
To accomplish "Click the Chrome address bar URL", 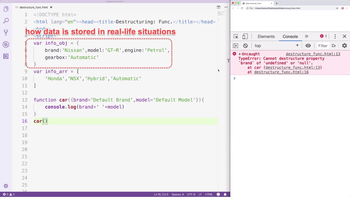I will click(278, 8).
